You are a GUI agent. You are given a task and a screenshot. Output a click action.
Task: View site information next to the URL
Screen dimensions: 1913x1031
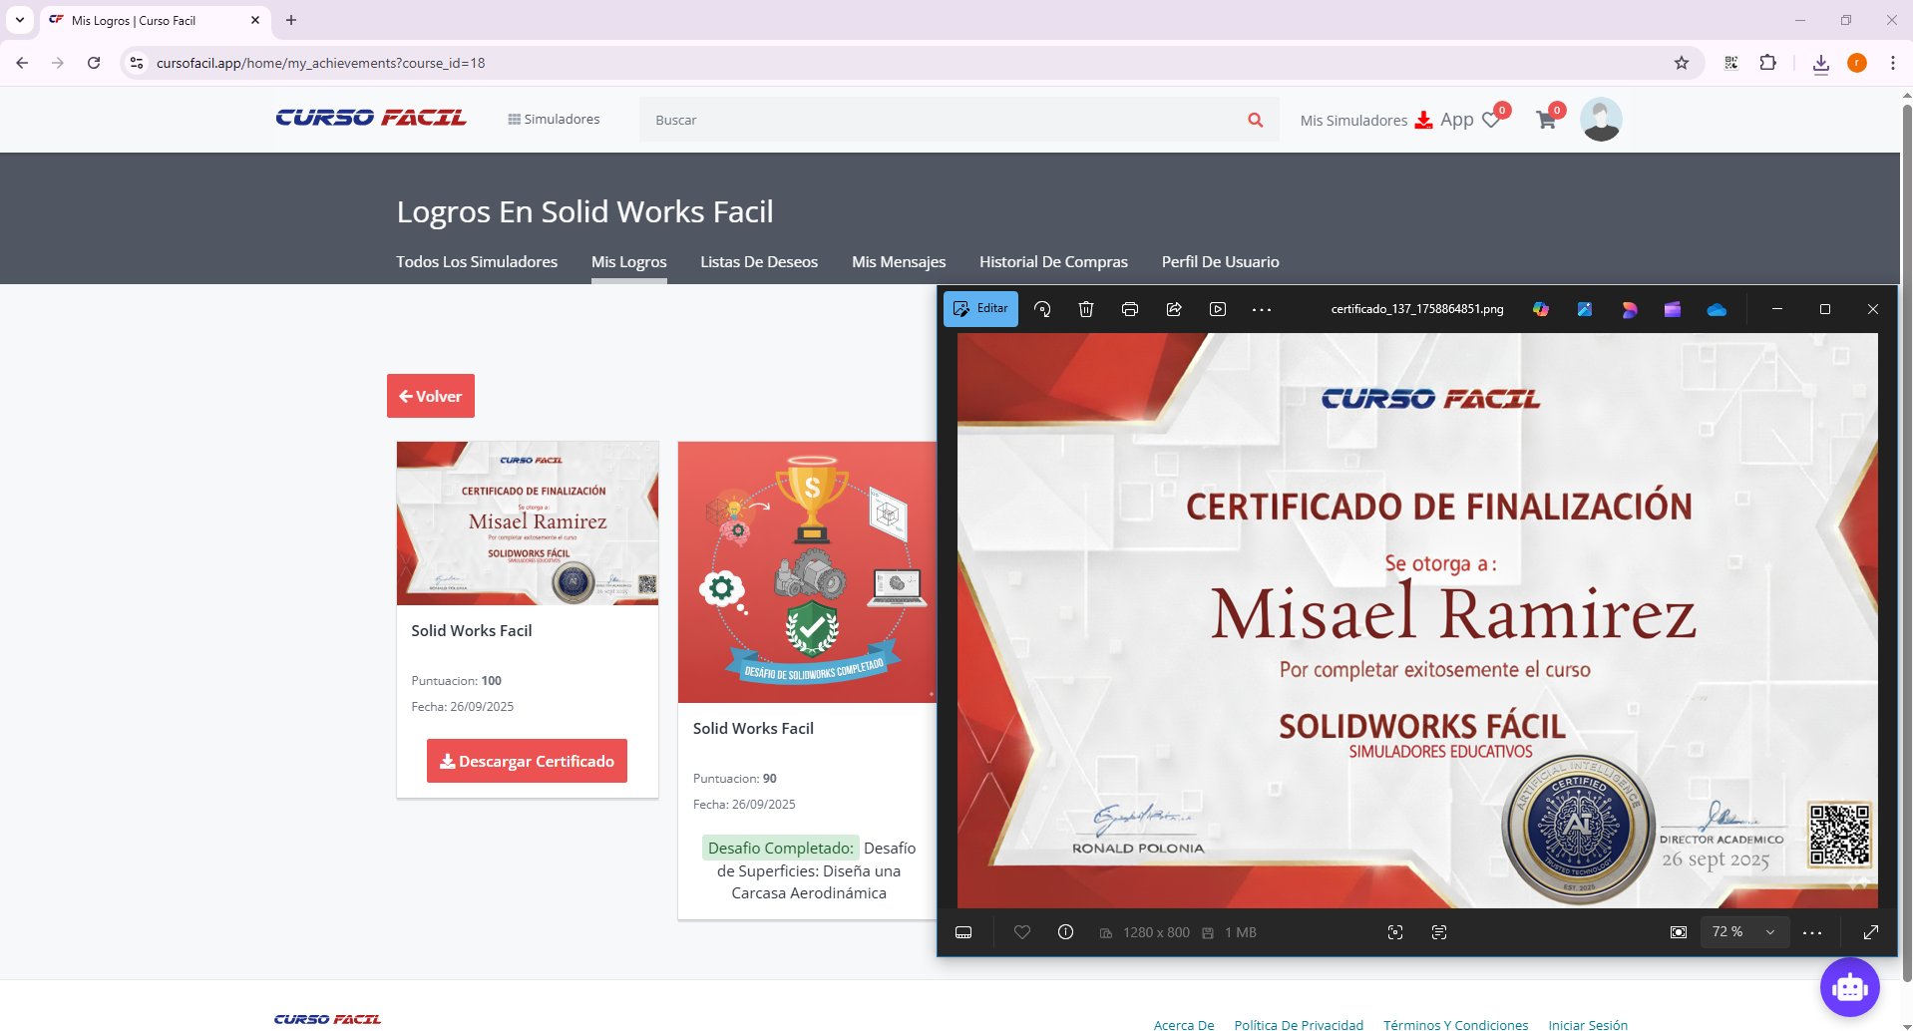pos(137,63)
